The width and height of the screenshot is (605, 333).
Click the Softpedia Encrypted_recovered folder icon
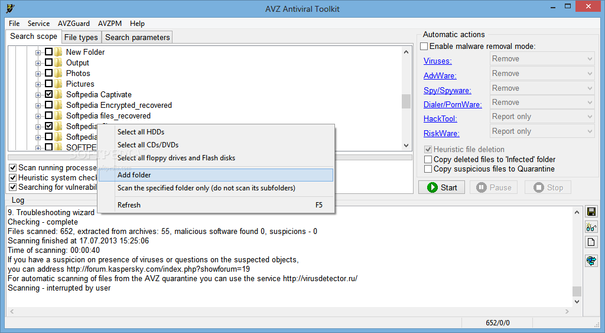pos(58,105)
